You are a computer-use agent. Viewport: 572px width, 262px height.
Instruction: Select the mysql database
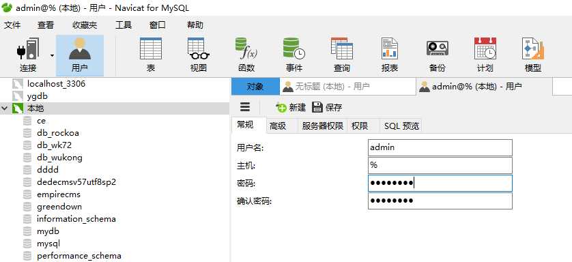(48, 244)
